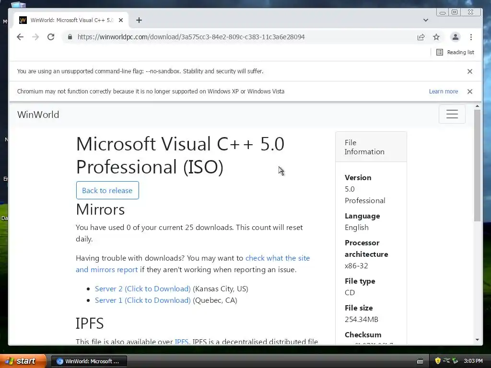Bookmark this page with the star icon
This screenshot has width=491, height=368.
click(x=436, y=37)
